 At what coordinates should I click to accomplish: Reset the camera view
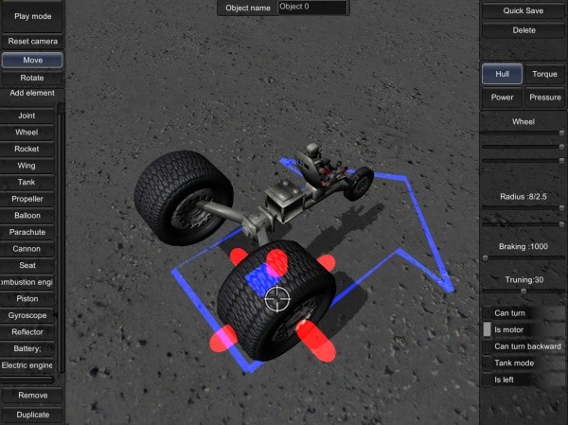pos(32,42)
